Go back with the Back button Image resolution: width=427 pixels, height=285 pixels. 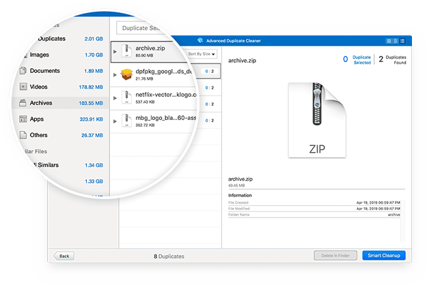64,256
